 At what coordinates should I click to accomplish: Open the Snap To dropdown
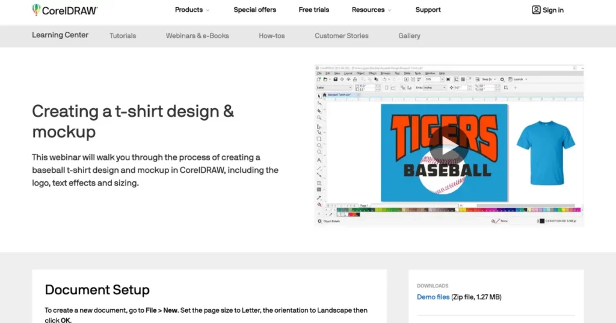tap(487, 79)
